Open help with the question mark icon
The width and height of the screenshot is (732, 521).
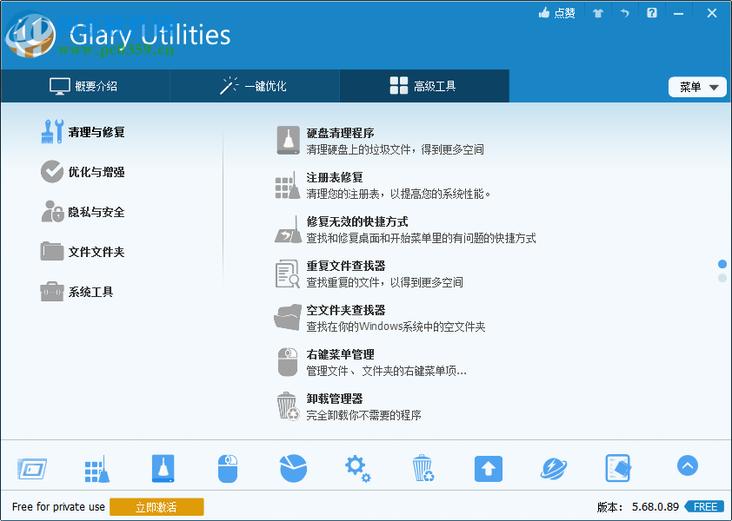(651, 13)
